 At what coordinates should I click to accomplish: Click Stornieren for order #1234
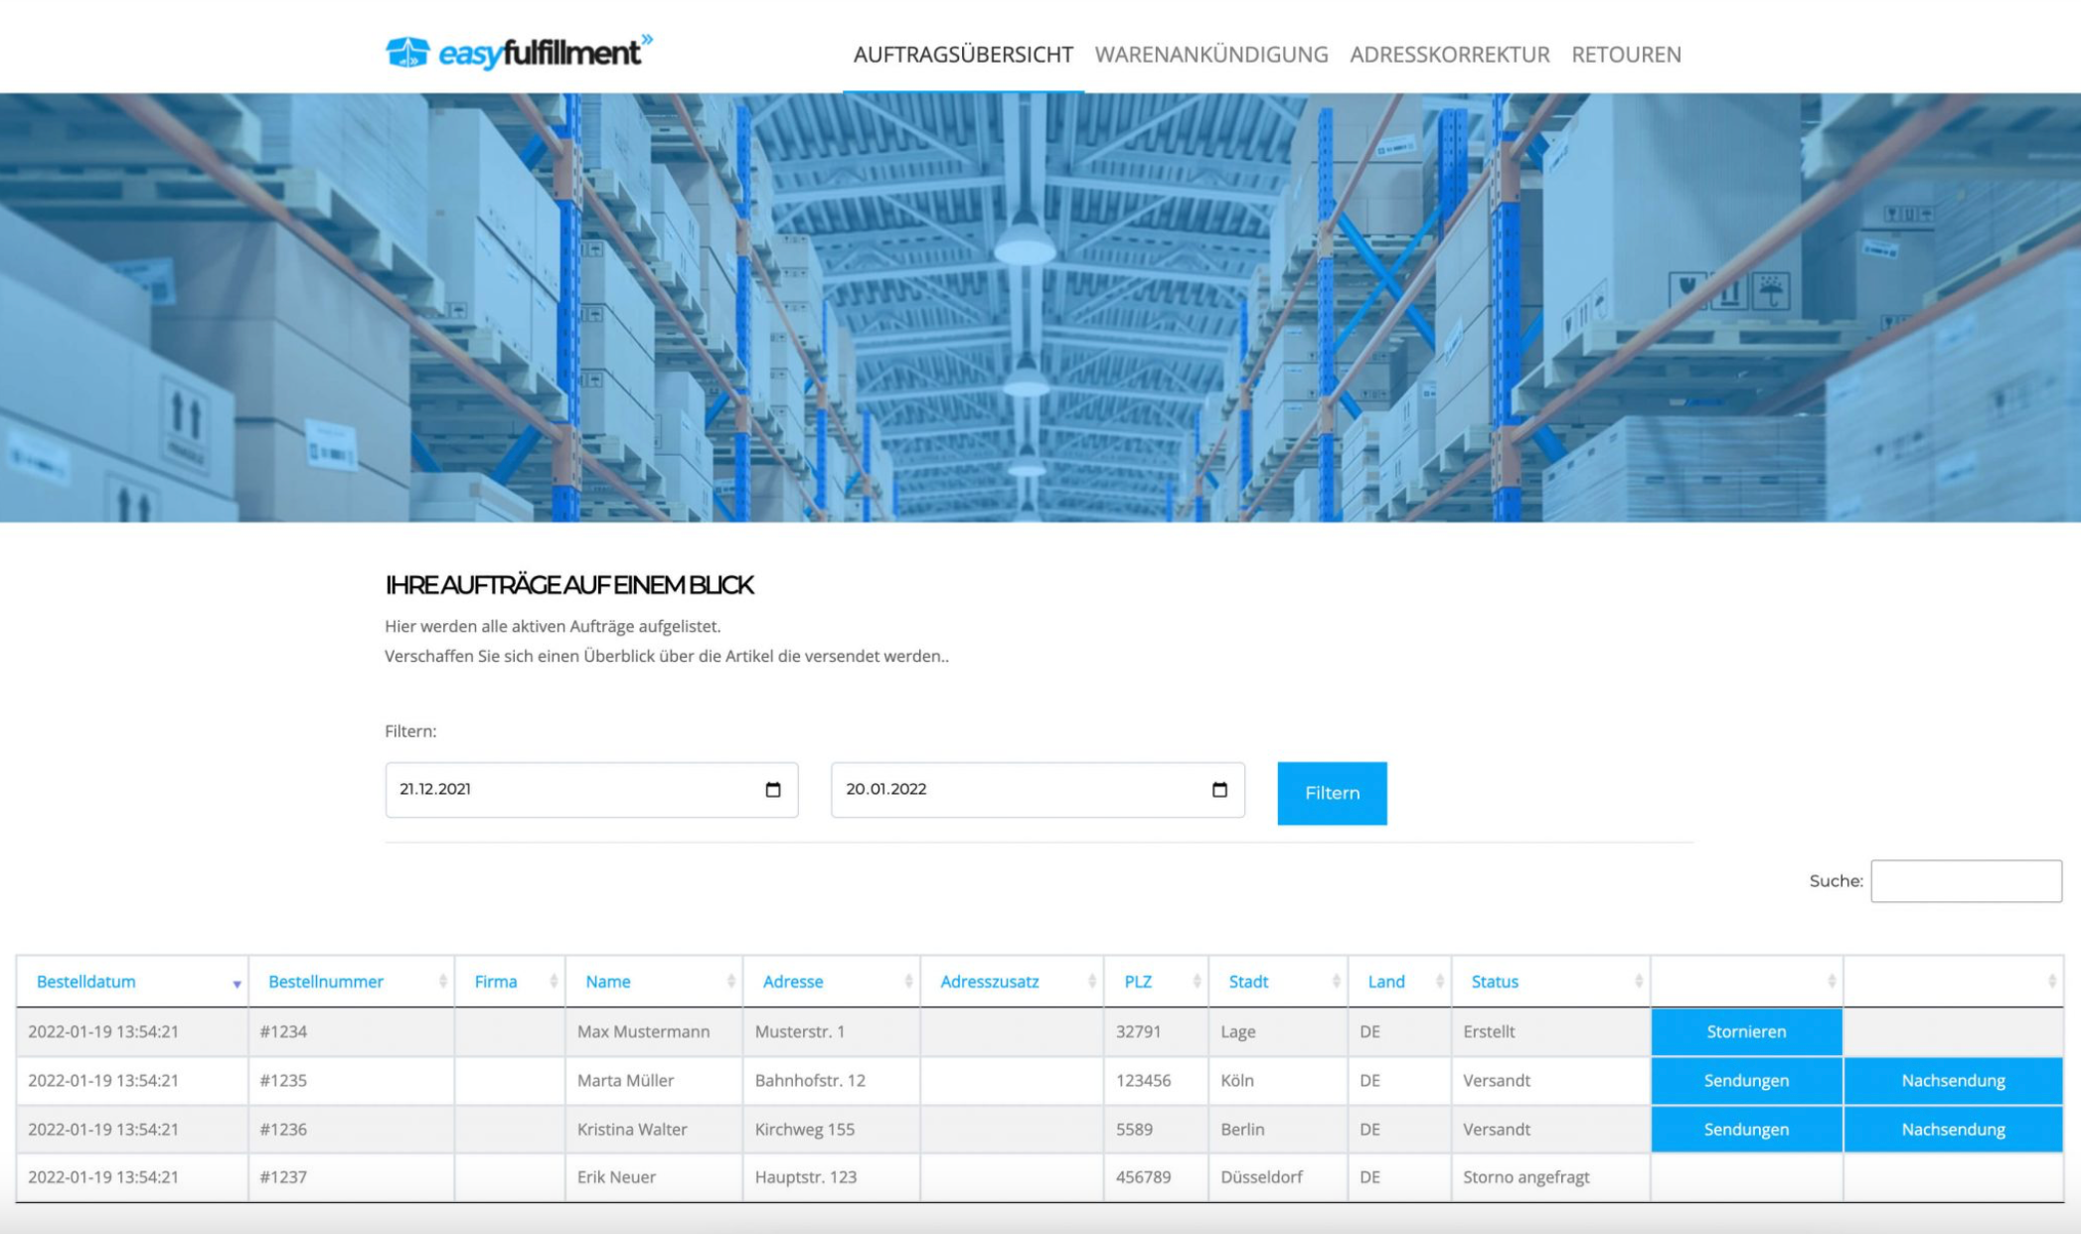pos(1745,1031)
